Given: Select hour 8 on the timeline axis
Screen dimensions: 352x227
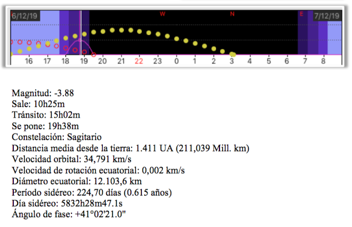Looking at the screenshot, I should pyautogui.click(x=323, y=61).
